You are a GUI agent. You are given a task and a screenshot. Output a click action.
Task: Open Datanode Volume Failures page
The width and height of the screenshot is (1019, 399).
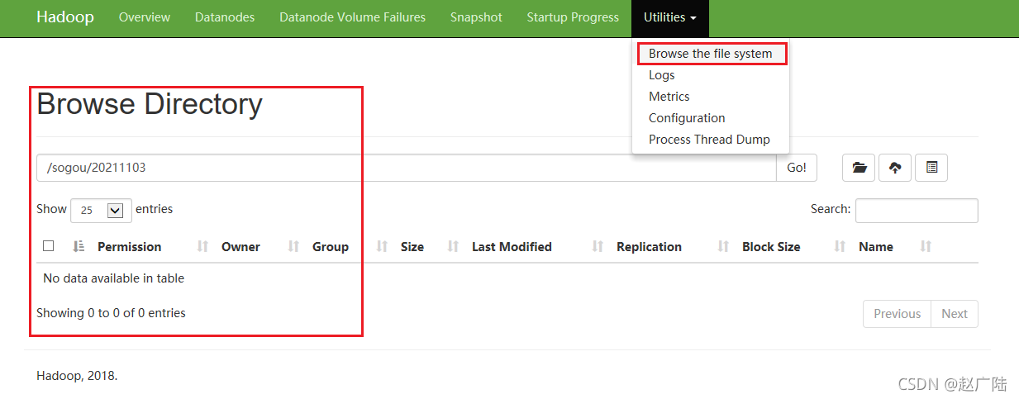point(353,17)
